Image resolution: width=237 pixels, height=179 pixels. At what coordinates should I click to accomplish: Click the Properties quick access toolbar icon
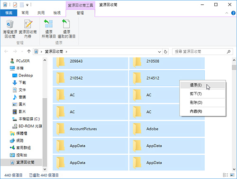15,5
